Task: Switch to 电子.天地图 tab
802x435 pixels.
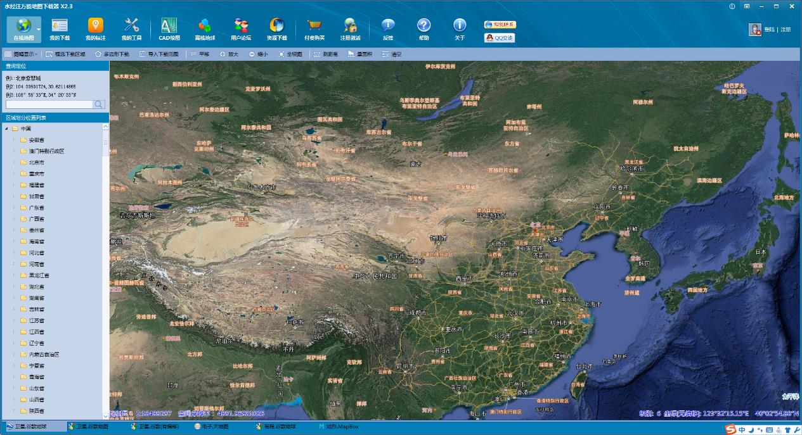Action: coord(211,427)
